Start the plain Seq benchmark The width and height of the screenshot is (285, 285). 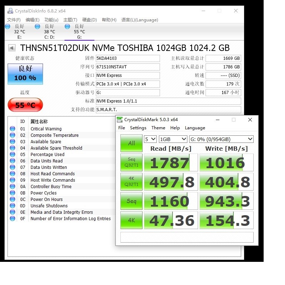point(131,201)
